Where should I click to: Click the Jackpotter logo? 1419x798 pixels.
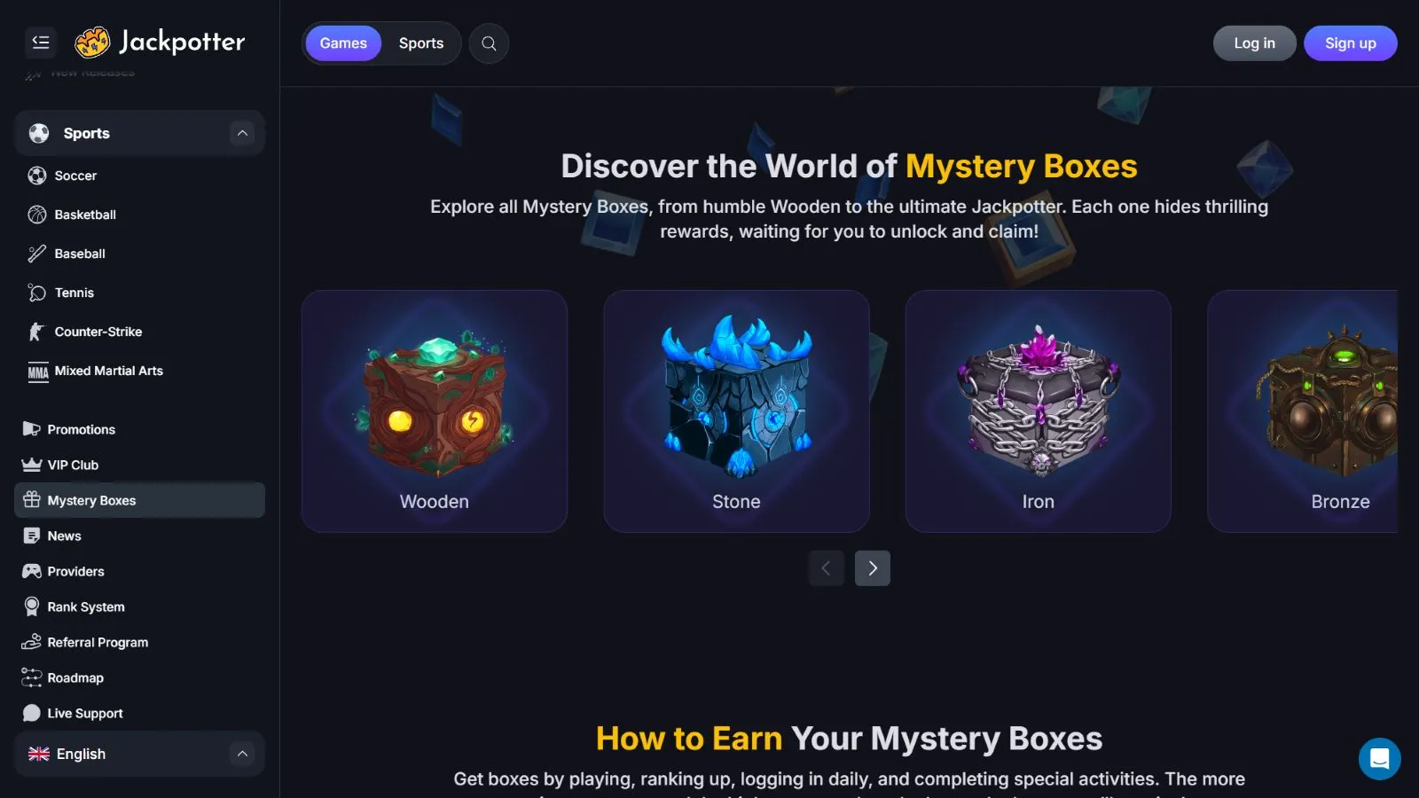coord(160,42)
